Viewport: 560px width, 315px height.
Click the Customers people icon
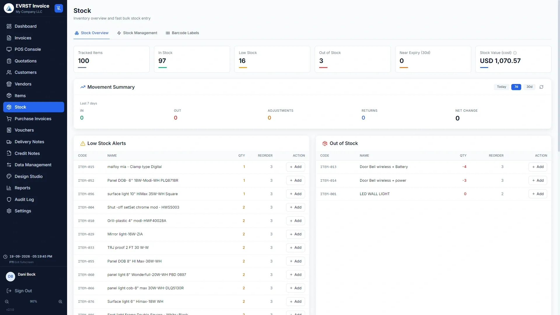click(9, 72)
